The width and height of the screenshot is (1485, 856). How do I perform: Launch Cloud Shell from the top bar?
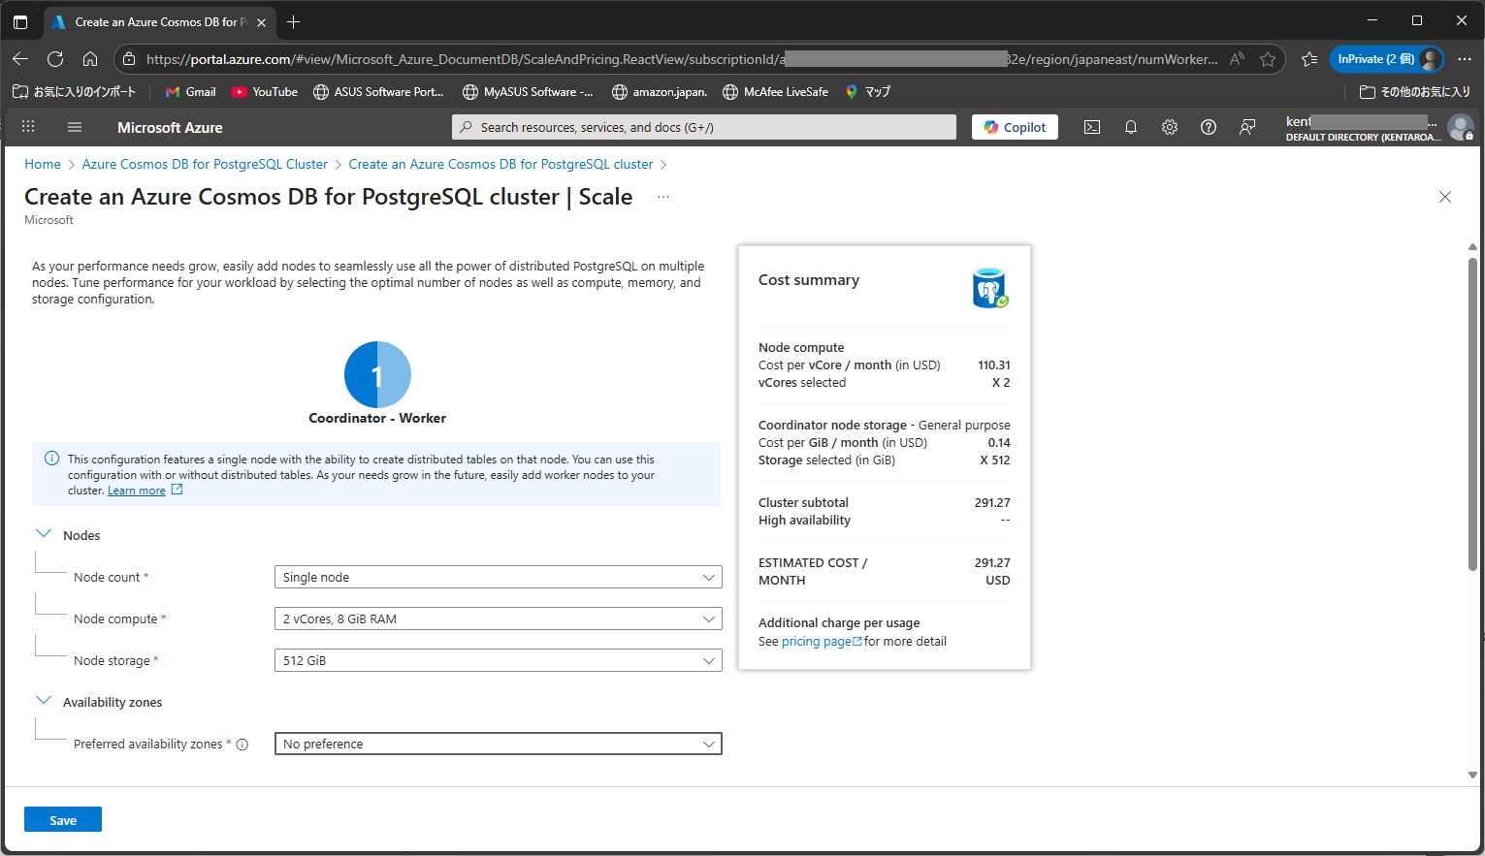click(1091, 126)
